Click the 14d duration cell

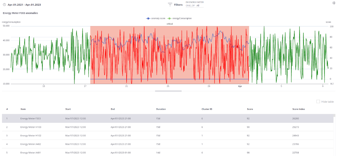pos(158,152)
